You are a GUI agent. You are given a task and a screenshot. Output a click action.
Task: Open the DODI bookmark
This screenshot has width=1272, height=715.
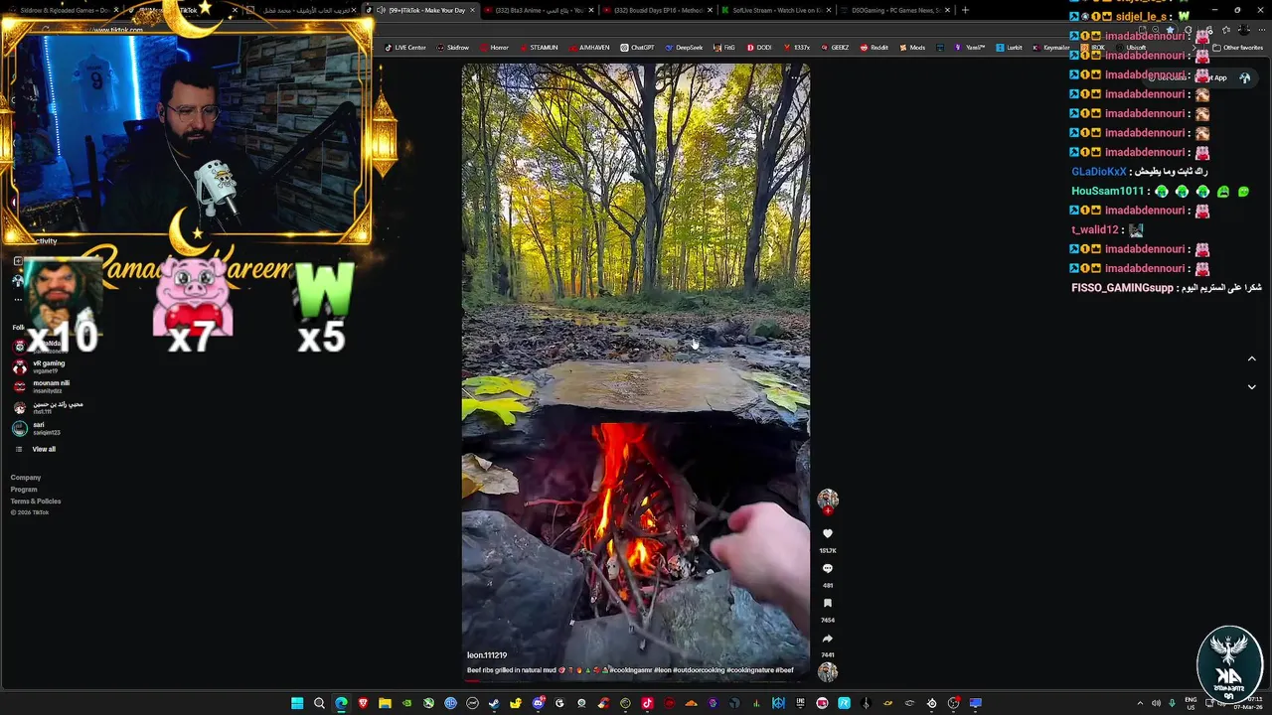[758, 48]
